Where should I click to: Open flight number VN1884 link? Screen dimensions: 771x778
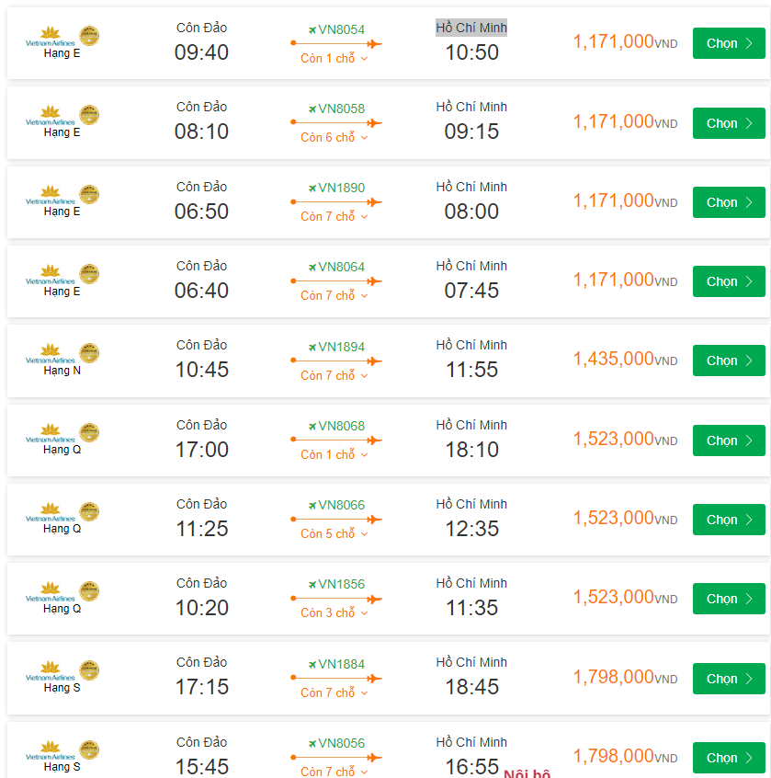click(342, 664)
